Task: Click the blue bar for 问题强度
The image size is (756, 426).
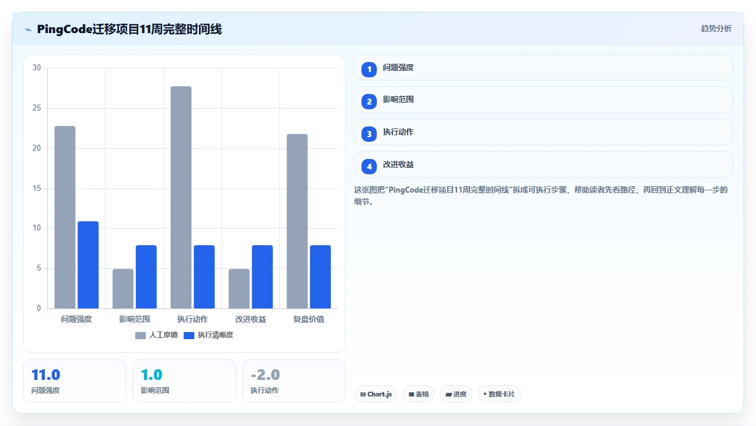Action: (x=88, y=265)
